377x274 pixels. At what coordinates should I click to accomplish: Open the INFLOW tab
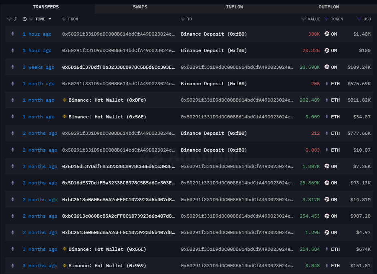coord(234,7)
